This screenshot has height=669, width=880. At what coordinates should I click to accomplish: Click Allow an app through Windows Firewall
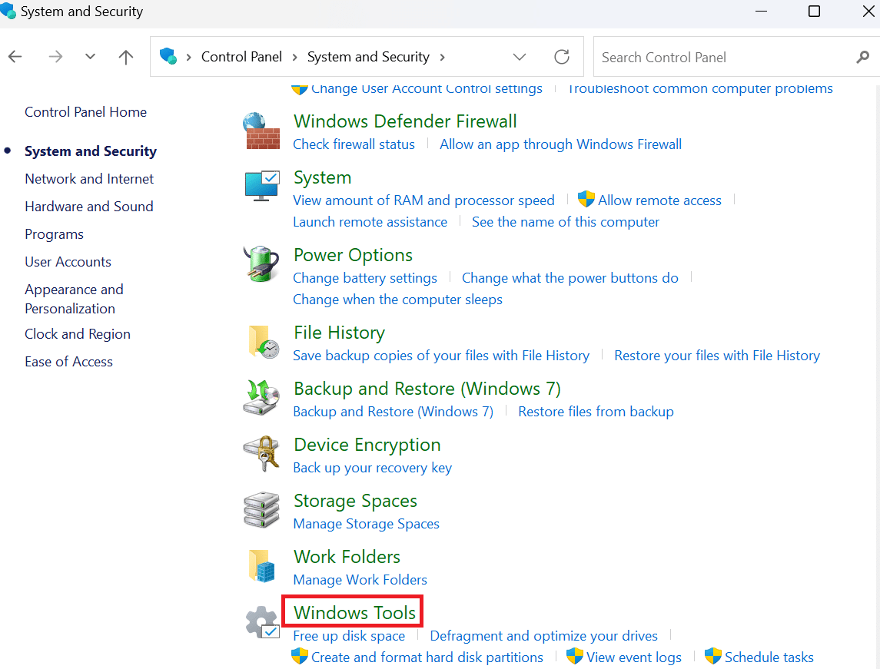click(x=560, y=144)
